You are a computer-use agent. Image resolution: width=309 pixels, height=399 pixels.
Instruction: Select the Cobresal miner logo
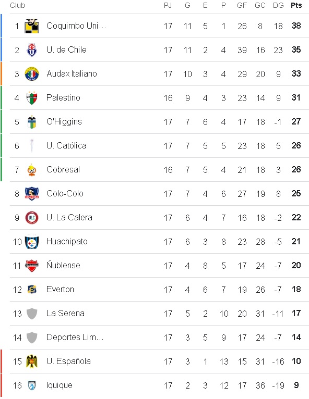point(32,170)
